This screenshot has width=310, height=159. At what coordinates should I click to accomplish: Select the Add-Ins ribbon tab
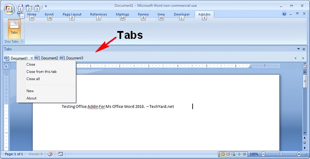tap(204, 14)
